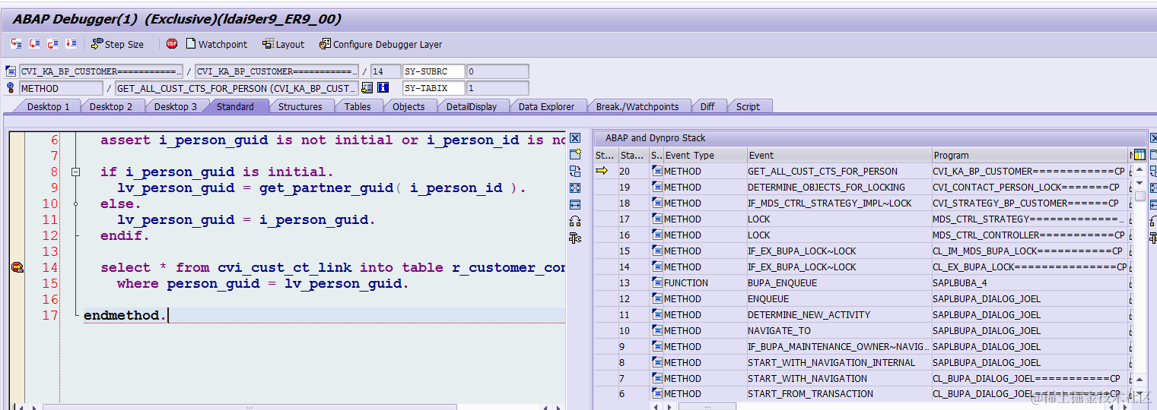Select stack event NAVIGATE_TO
The image size is (1157, 410).
779,330
